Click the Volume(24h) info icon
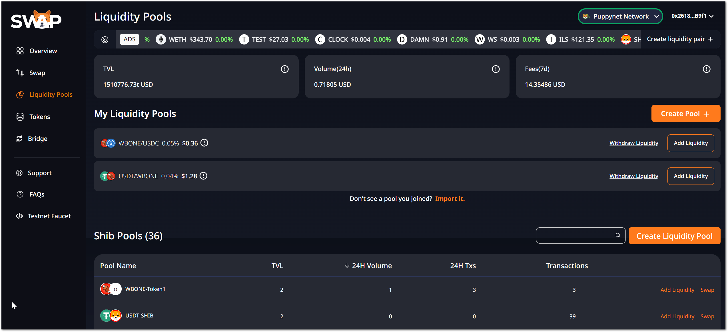 click(x=496, y=69)
